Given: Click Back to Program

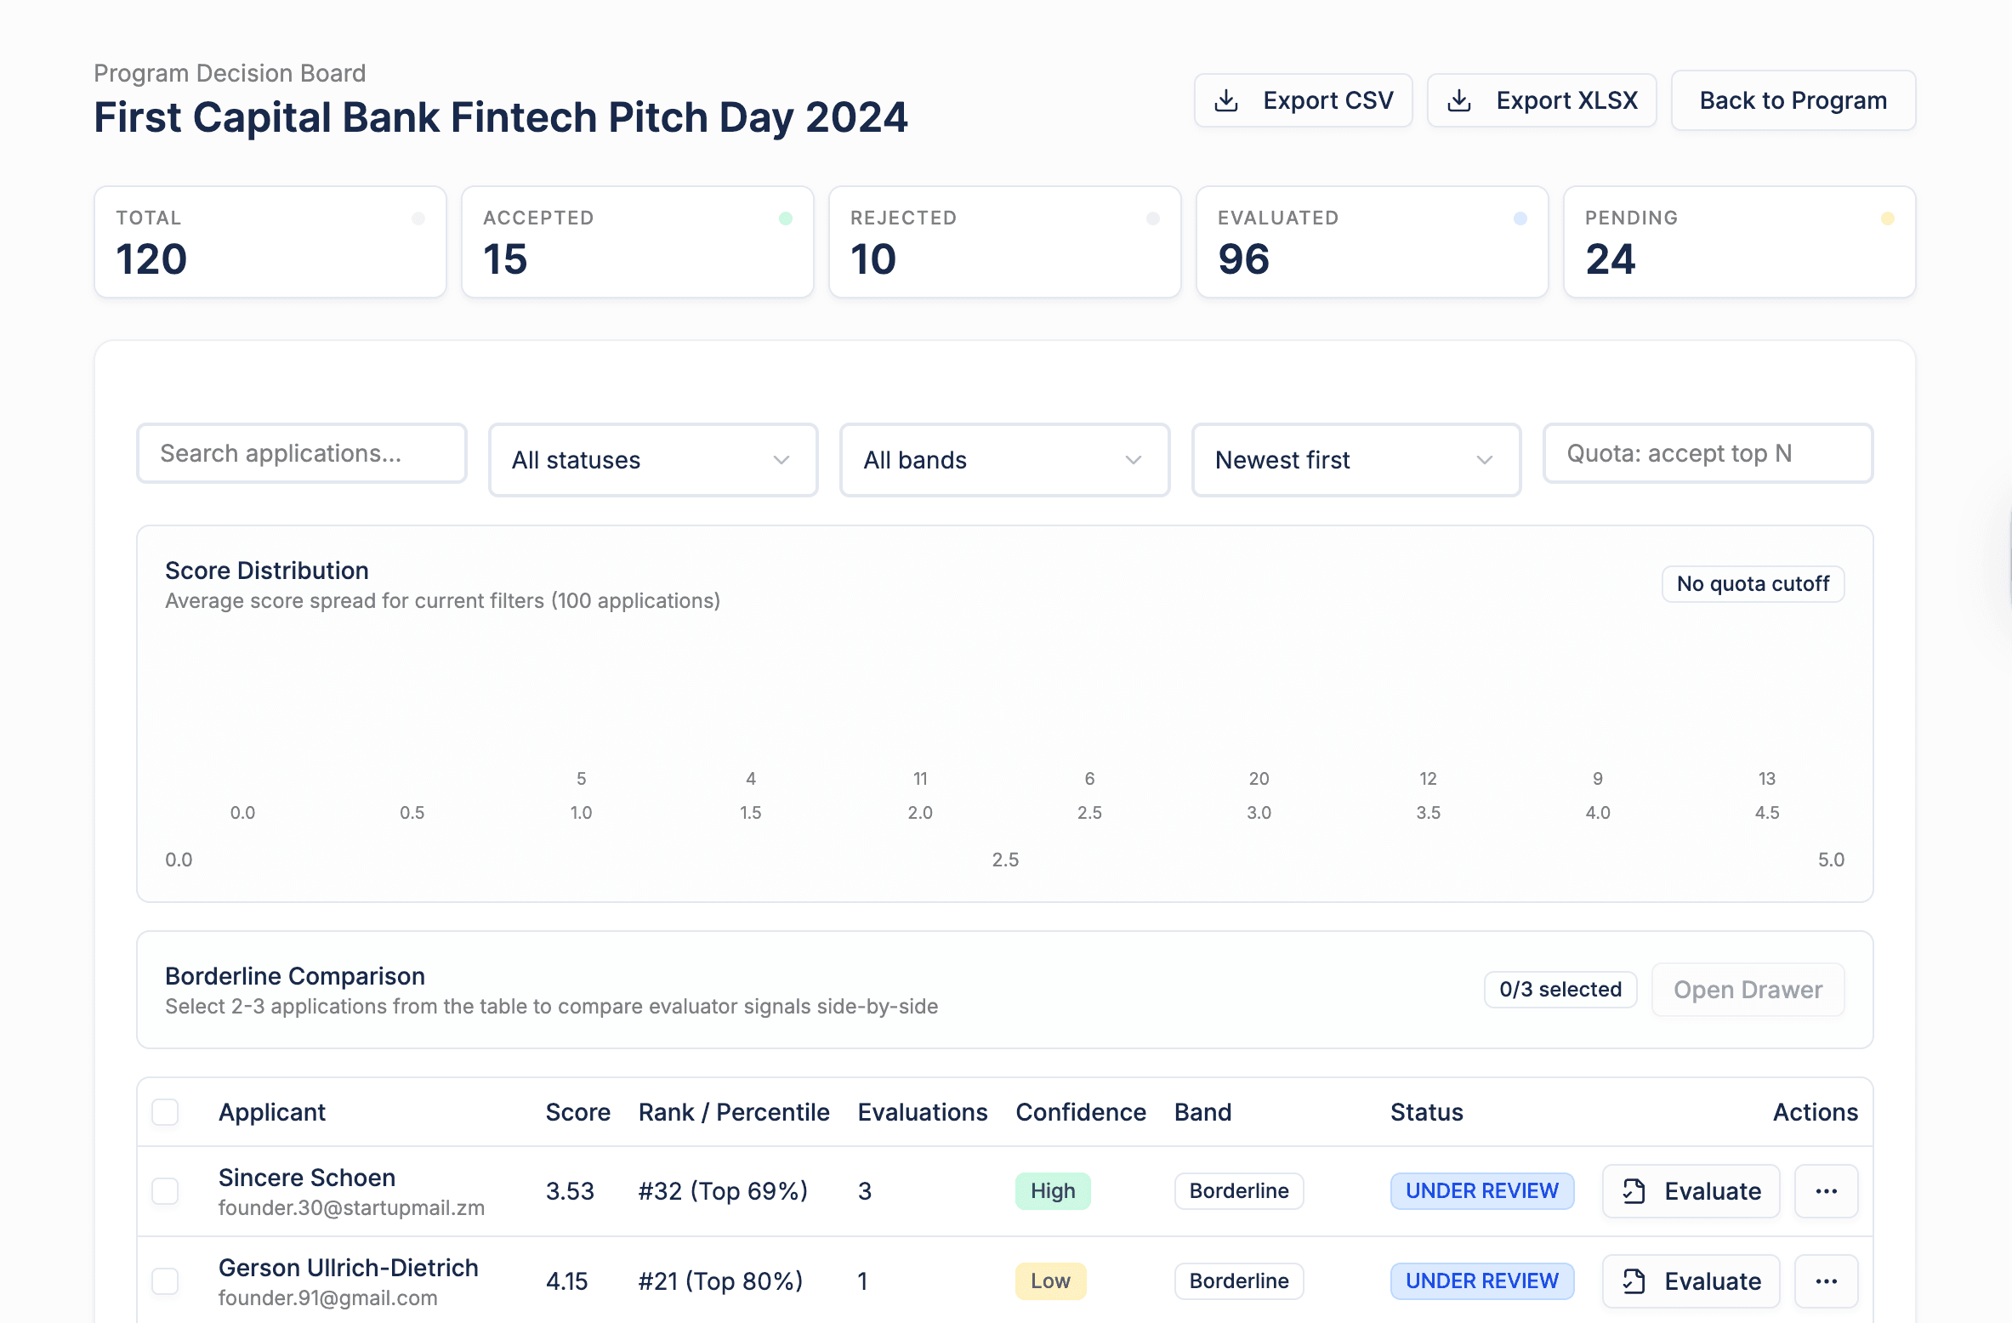Looking at the screenshot, I should point(1793,99).
